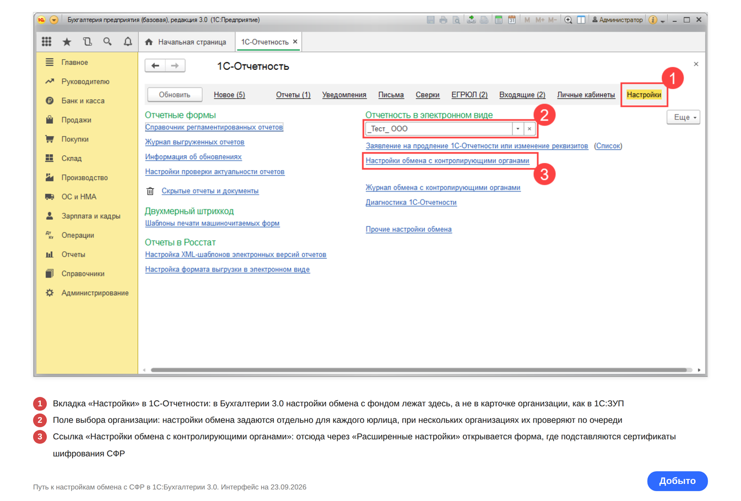Open the info icon in title bar
Image resolution: width=741 pixels, height=501 pixels.
click(653, 20)
